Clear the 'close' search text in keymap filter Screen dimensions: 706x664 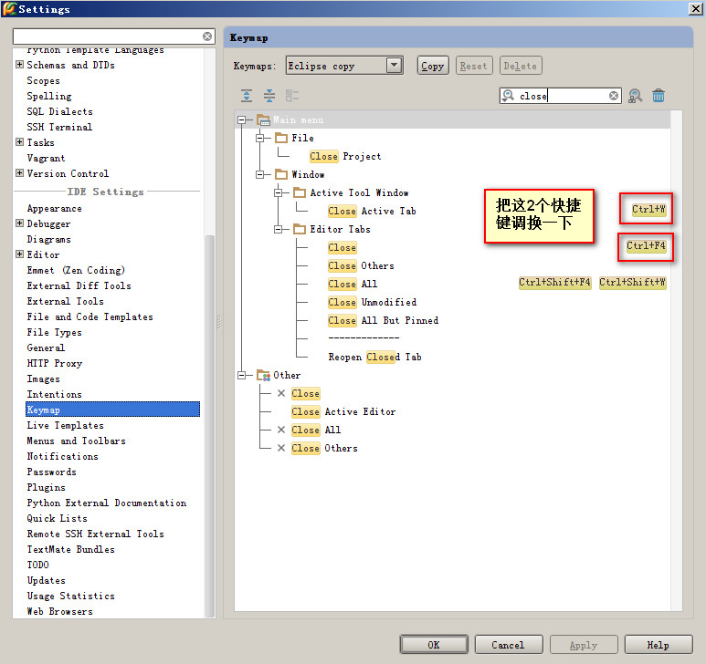(x=613, y=96)
